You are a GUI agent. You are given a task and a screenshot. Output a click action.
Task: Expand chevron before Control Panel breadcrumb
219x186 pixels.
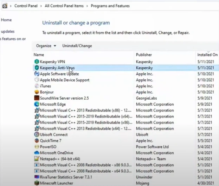11,6
